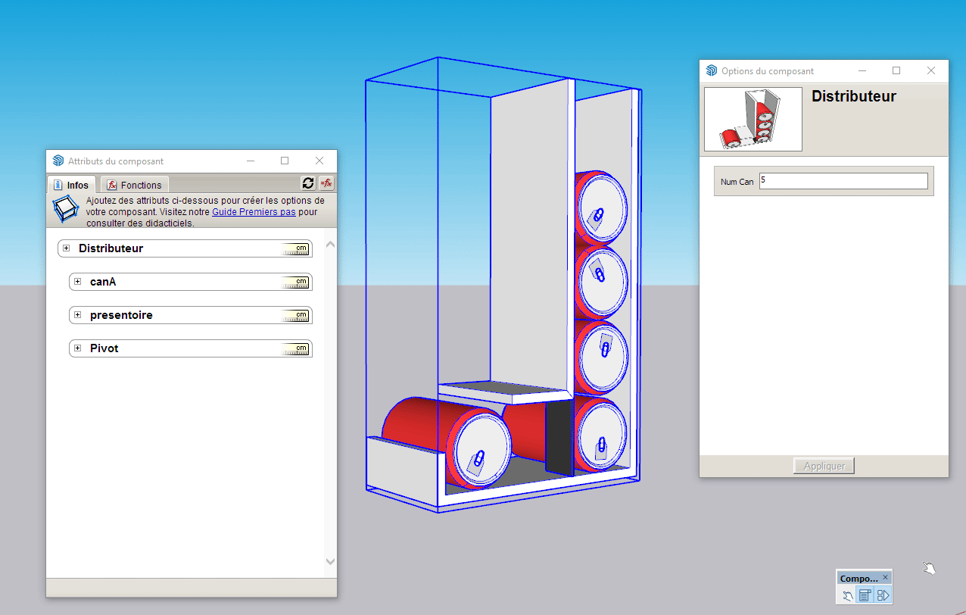966x615 pixels.
Task: Expand the Distributeur attributes group
Action: pos(67,248)
